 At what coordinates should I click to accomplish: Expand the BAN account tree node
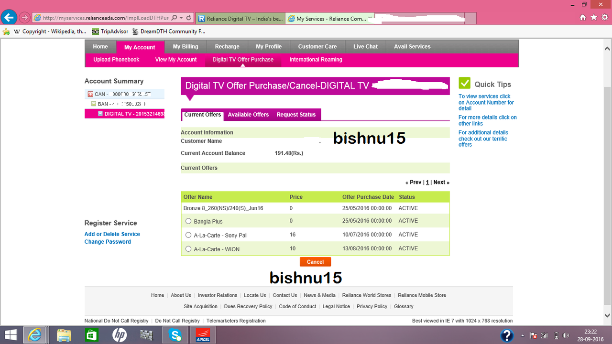click(94, 104)
